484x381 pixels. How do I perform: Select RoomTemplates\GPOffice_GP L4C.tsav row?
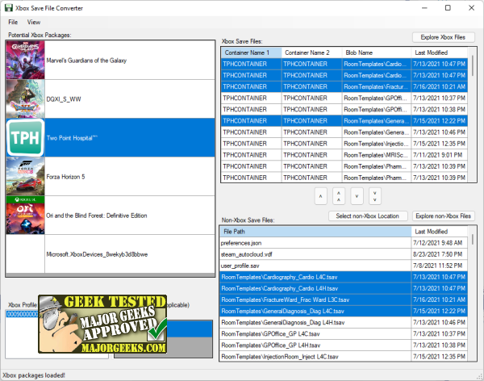point(344,334)
